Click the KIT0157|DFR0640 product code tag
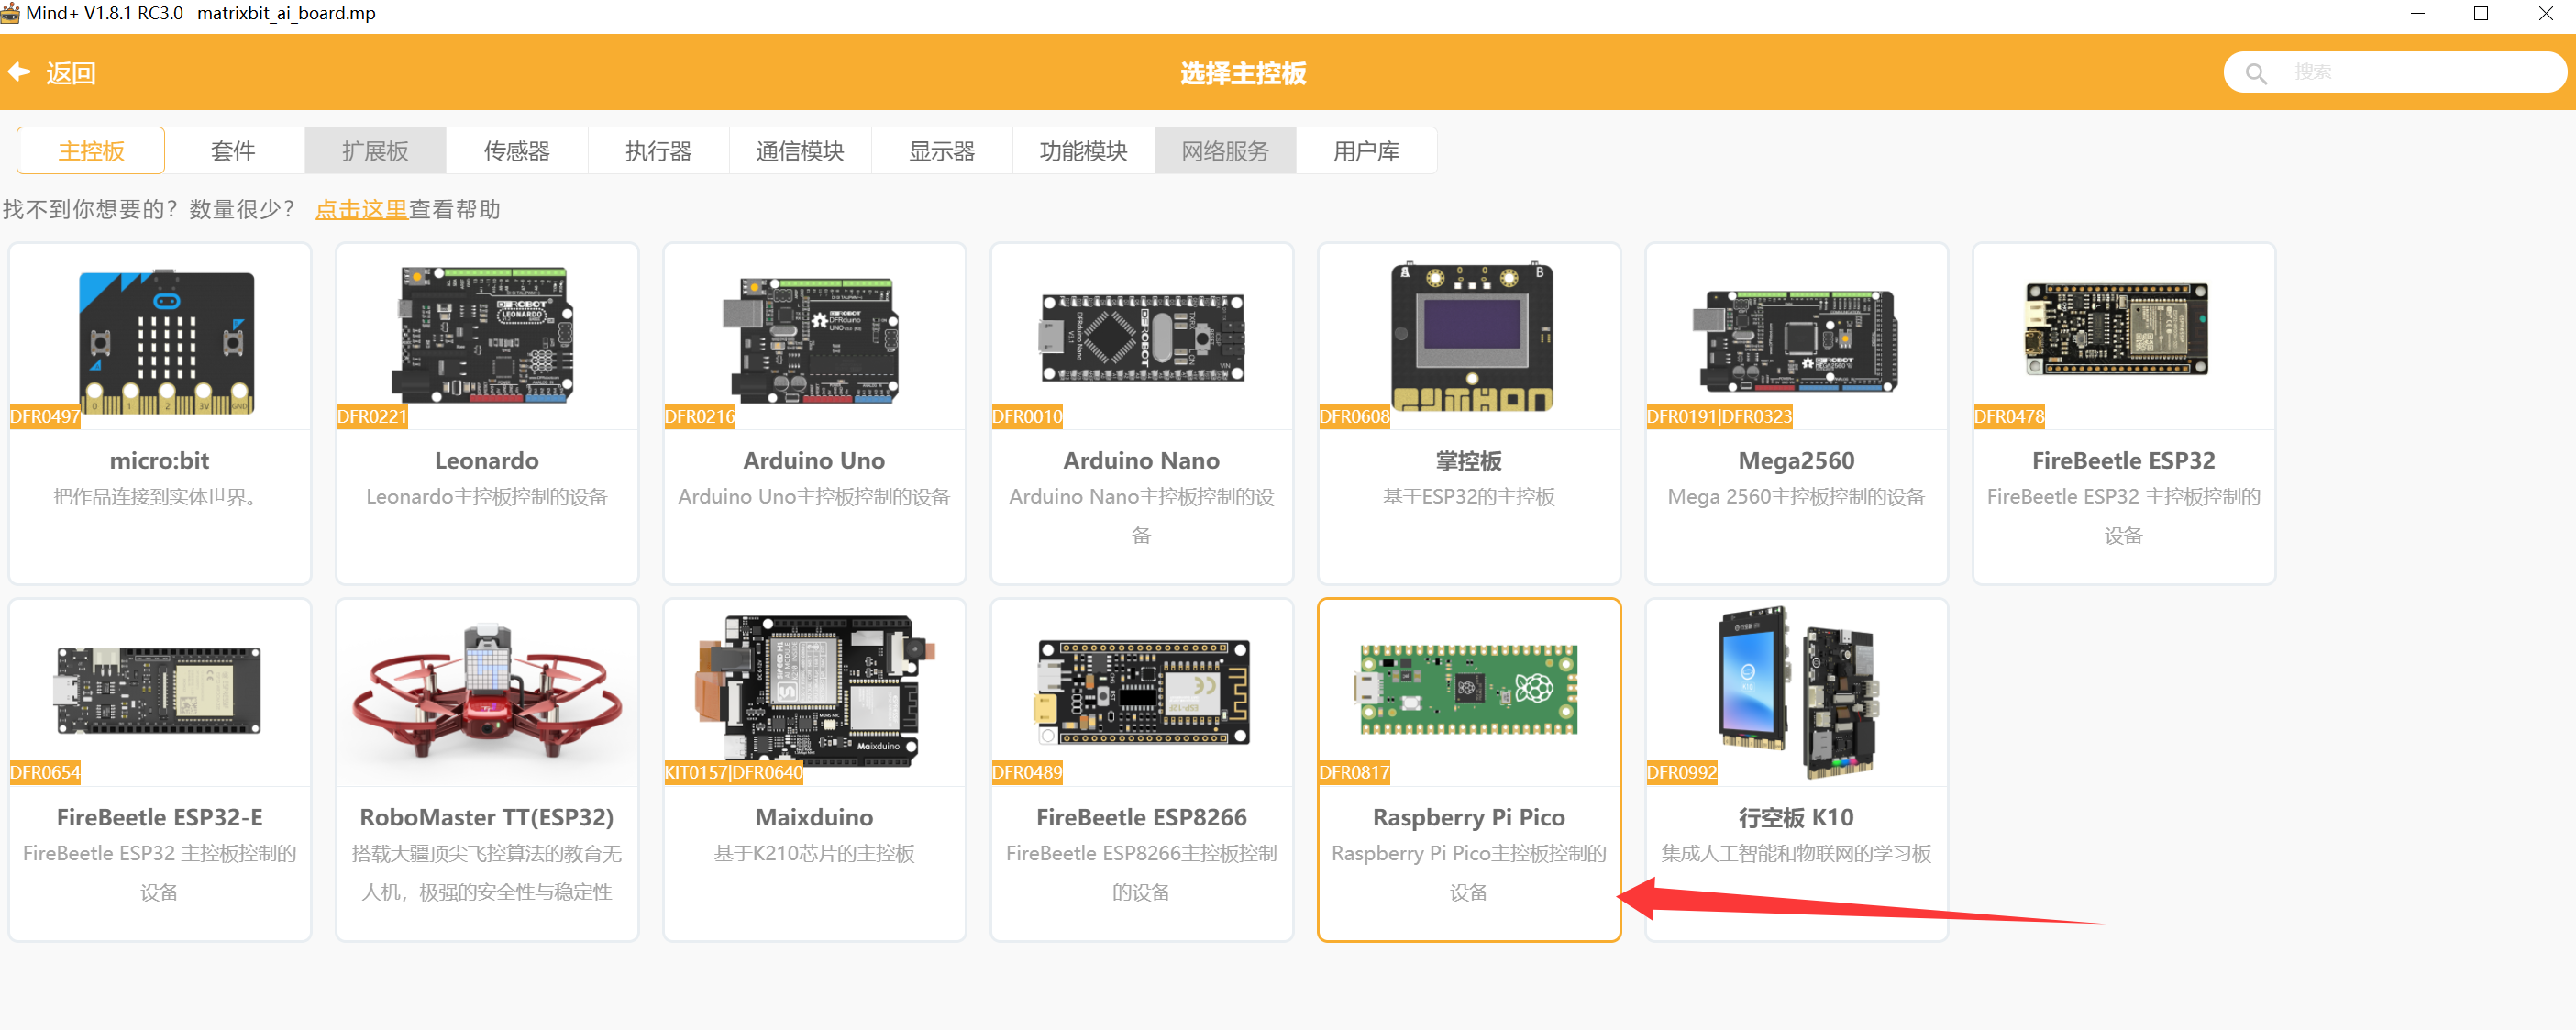The width and height of the screenshot is (2576, 1030). pos(734,773)
